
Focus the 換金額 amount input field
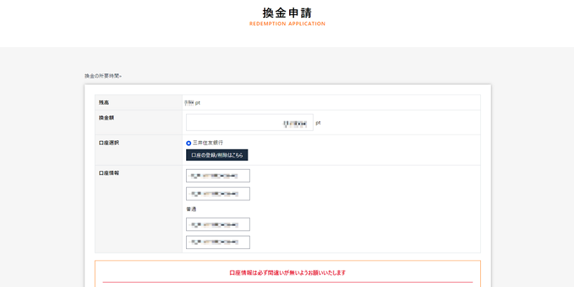(x=250, y=122)
